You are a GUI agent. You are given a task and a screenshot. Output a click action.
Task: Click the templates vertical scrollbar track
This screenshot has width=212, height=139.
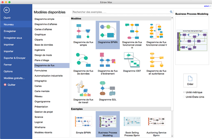pyautogui.click(x=172, y=77)
